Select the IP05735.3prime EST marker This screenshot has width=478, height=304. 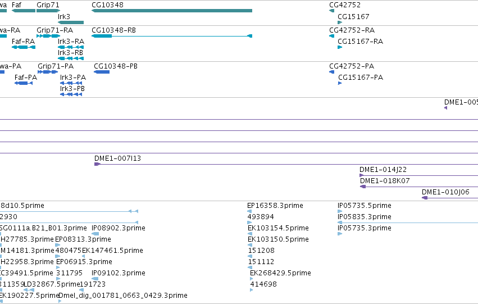point(340,234)
